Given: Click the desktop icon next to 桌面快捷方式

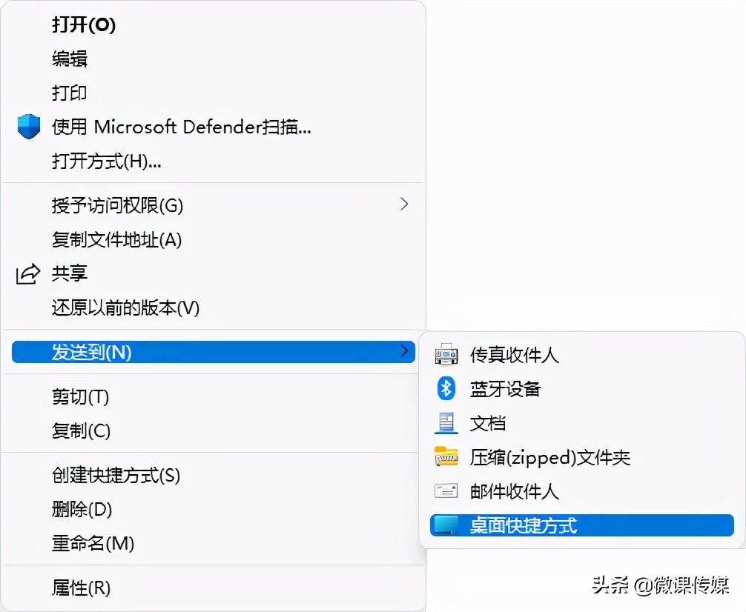Looking at the screenshot, I should (x=446, y=525).
